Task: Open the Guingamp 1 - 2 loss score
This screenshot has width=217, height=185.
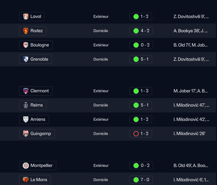Action: [x=141, y=134]
